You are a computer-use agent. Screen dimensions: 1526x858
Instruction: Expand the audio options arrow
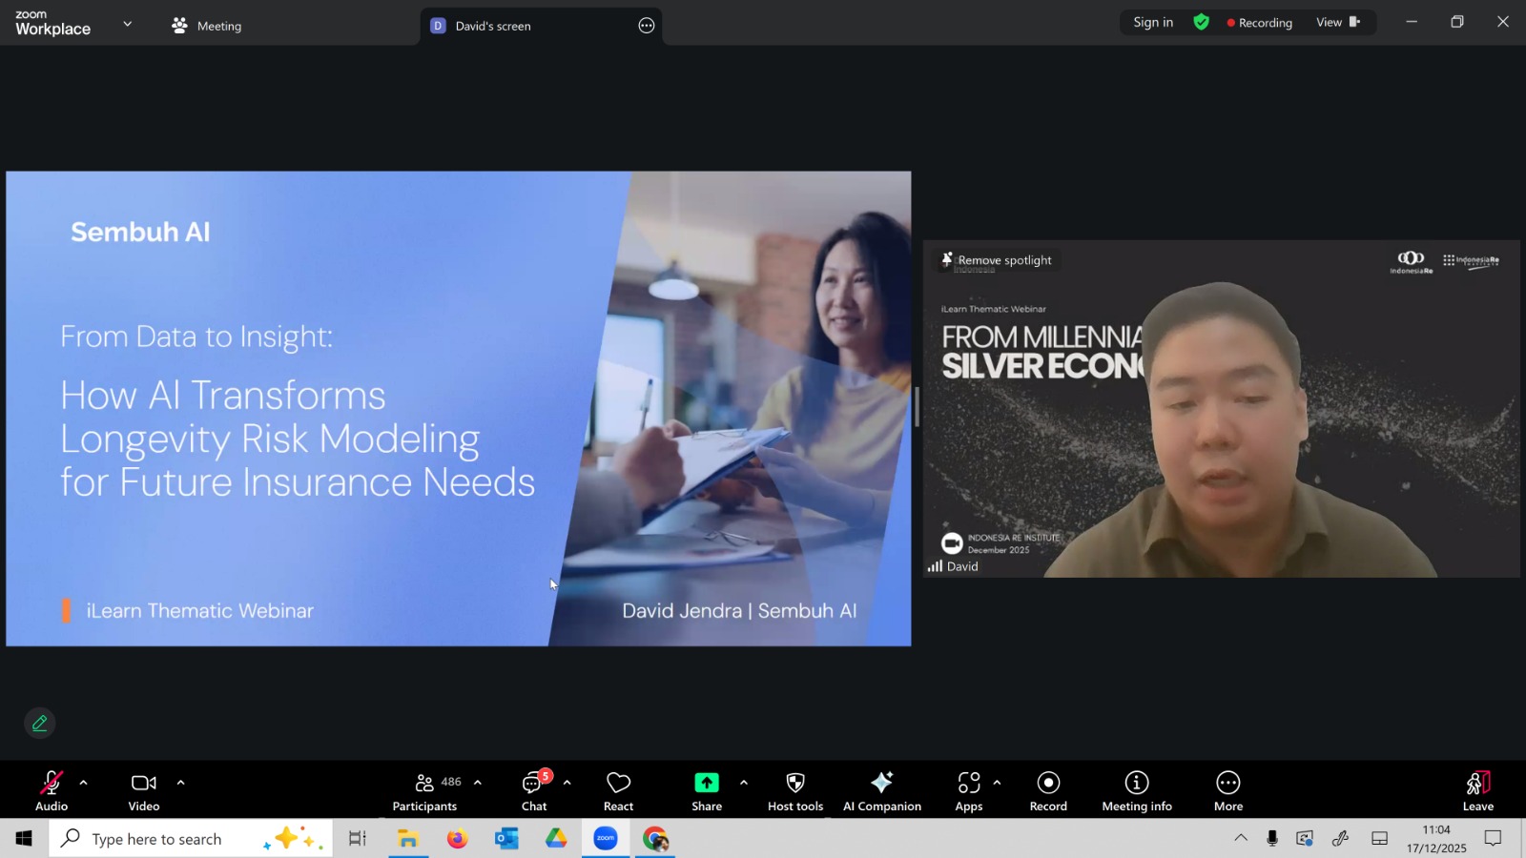pyautogui.click(x=84, y=783)
